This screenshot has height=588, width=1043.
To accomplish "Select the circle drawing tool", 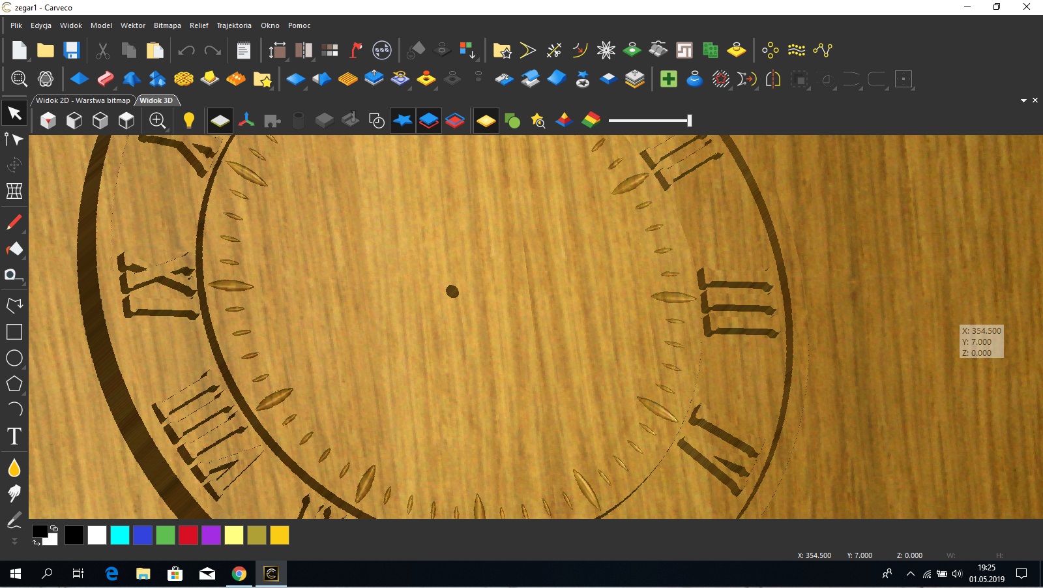I will point(14,358).
